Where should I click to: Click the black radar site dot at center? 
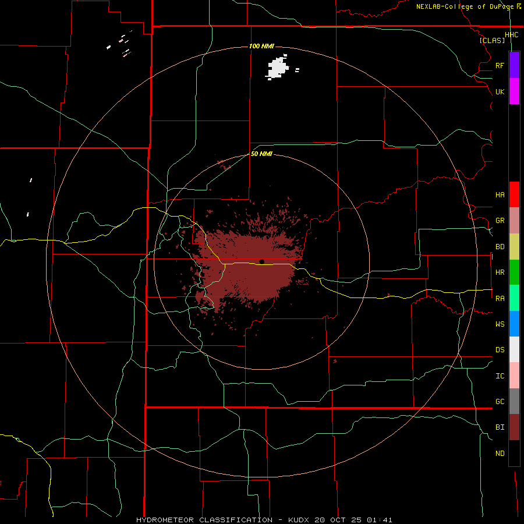coord(261,261)
